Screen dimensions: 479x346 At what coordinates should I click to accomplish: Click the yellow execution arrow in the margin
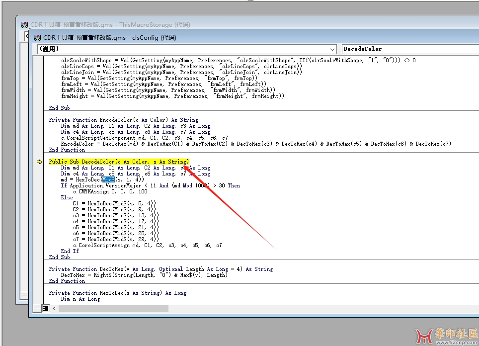coord(39,162)
